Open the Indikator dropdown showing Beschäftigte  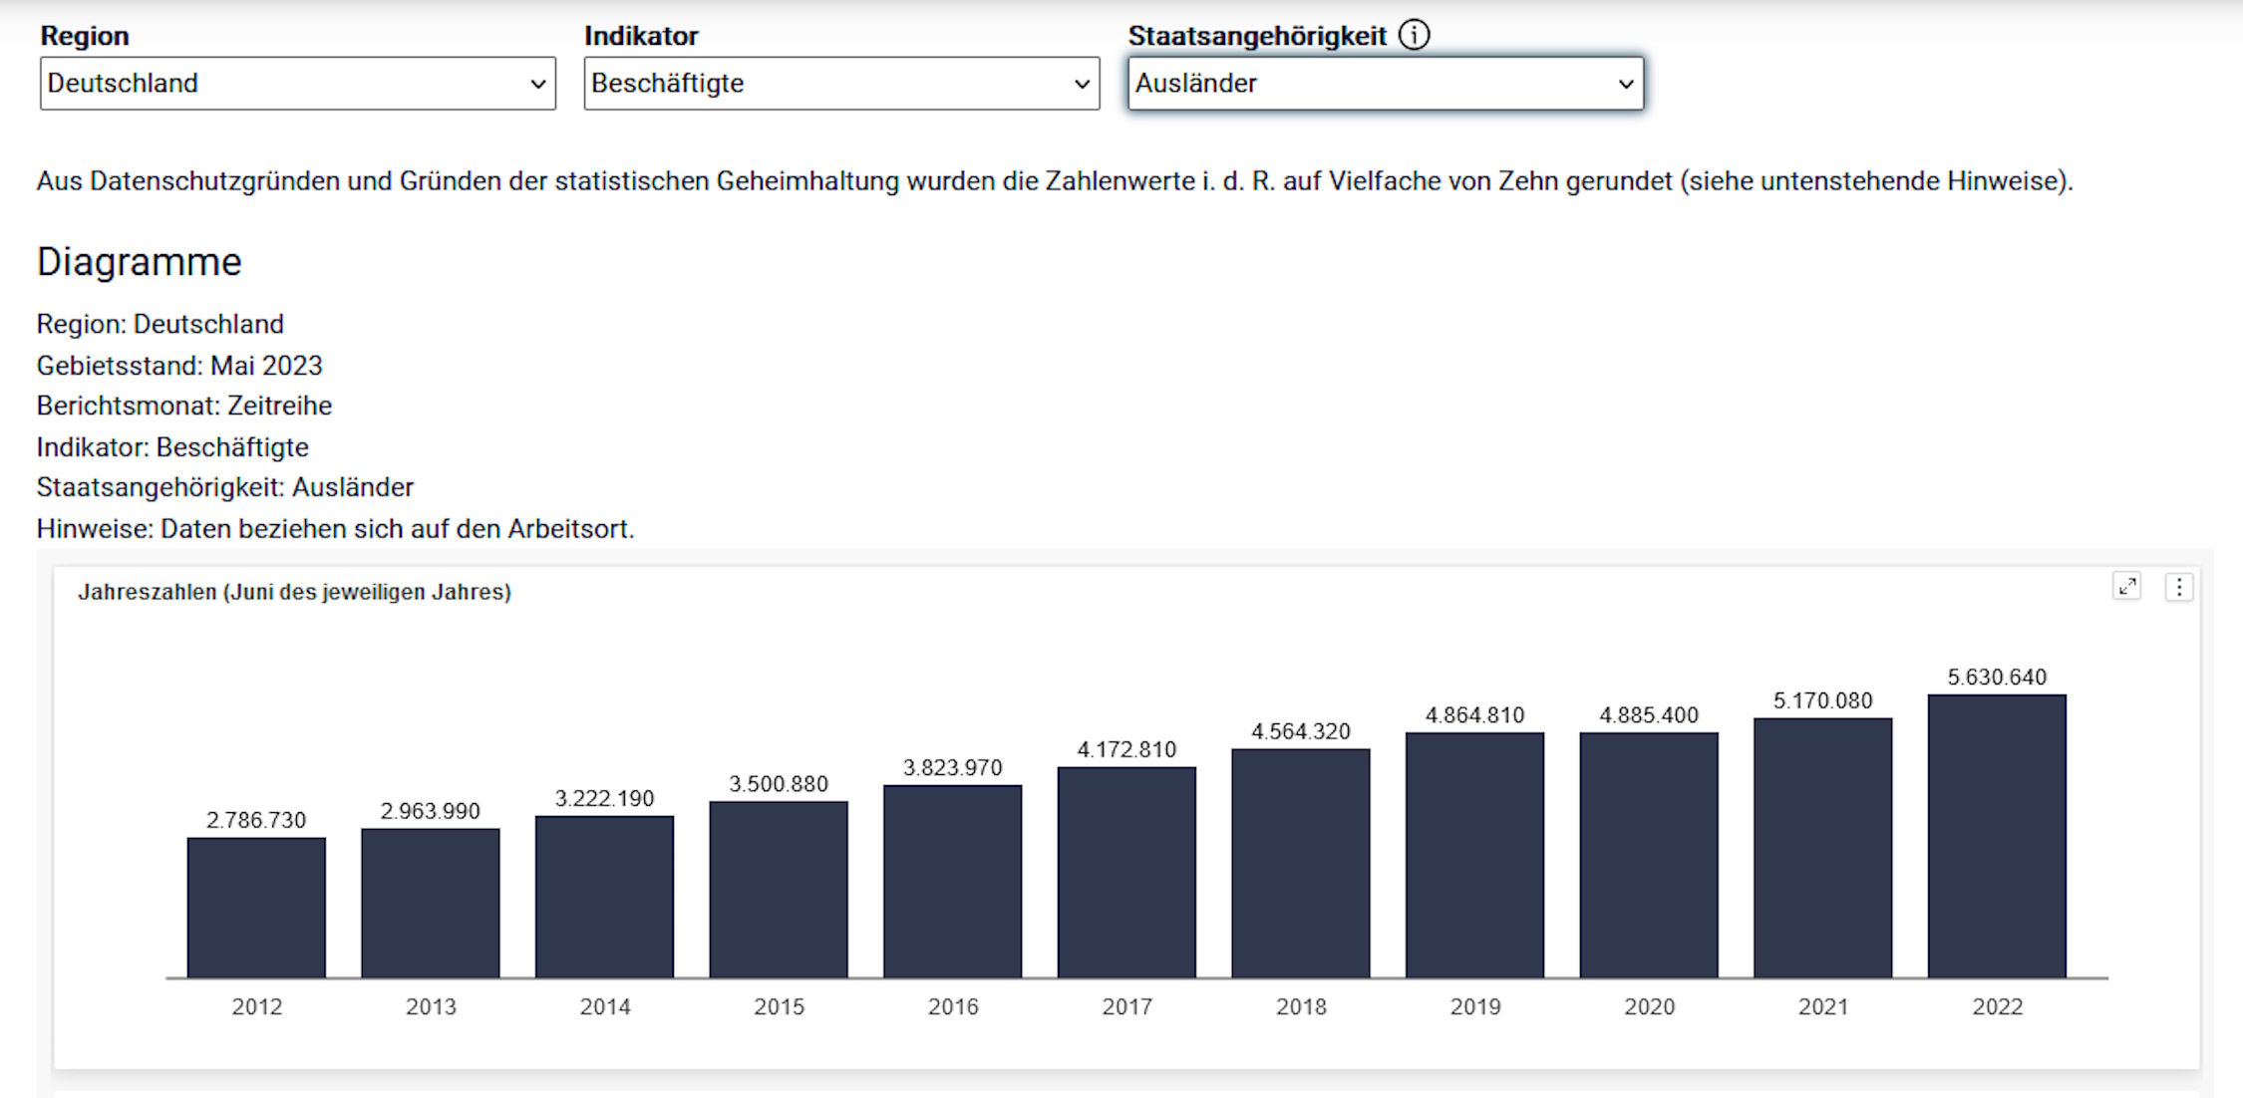point(841,83)
